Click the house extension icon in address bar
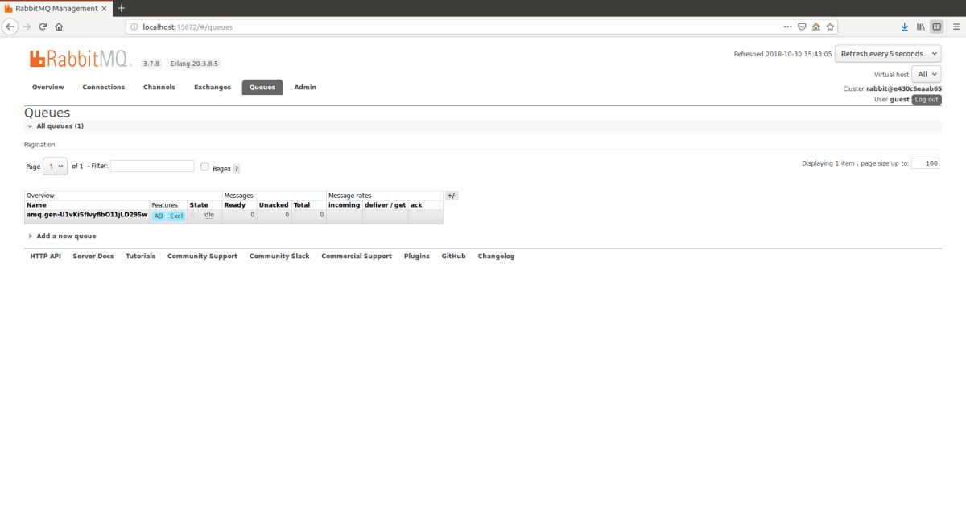966x531 pixels. click(815, 27)
